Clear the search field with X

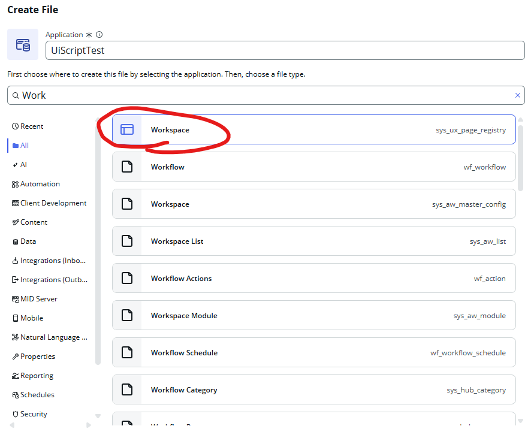point(518,95)
